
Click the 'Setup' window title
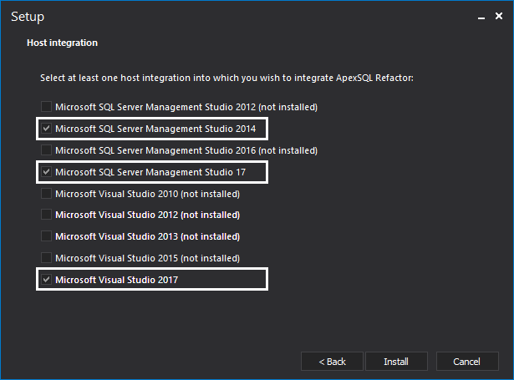click(28, 17)
